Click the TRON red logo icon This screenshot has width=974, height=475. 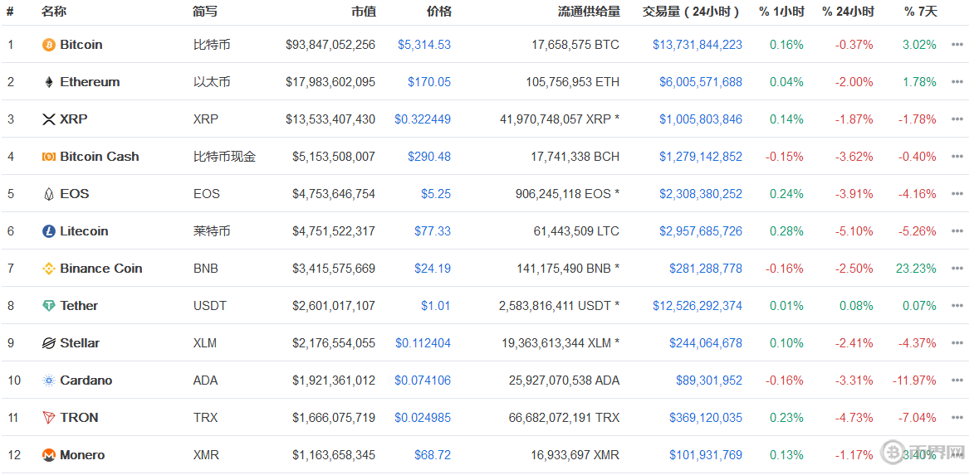click(x=49, y=418)
